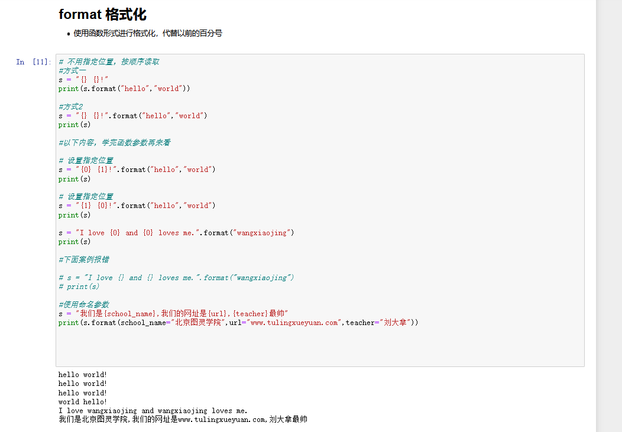The image size is (622, 432).
Task: Click the first 'hello world!' output line
Action: pos(83,375)
